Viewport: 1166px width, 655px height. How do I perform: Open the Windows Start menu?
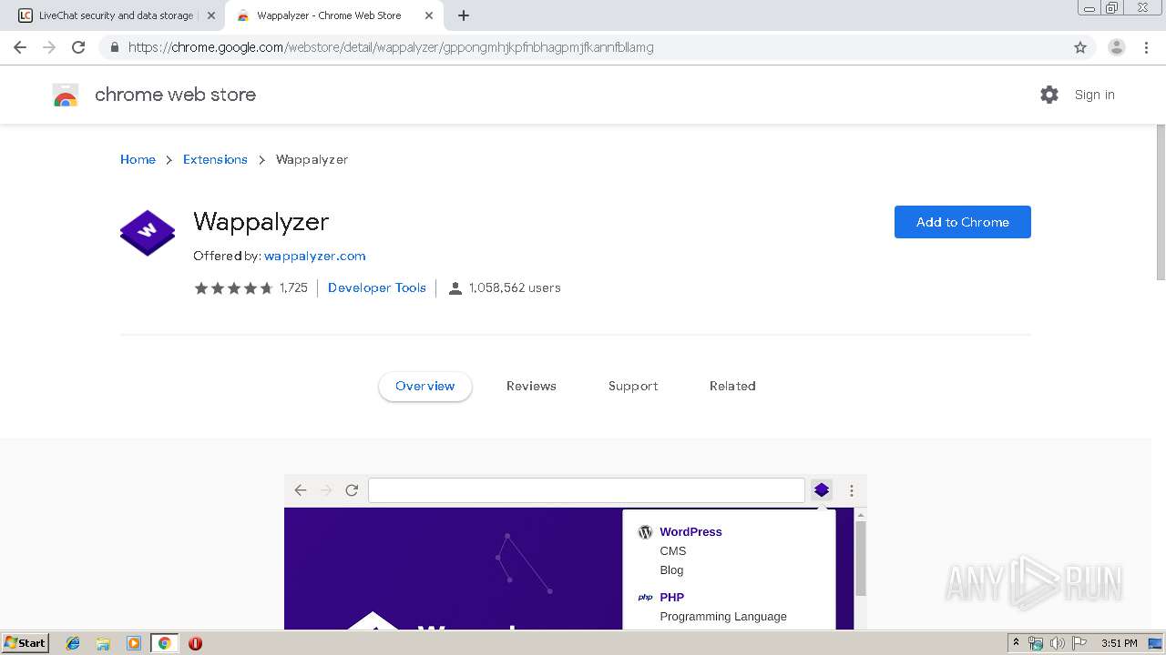(26, 643)
